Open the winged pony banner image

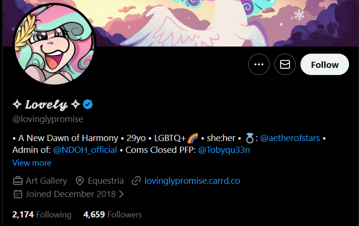181,23
